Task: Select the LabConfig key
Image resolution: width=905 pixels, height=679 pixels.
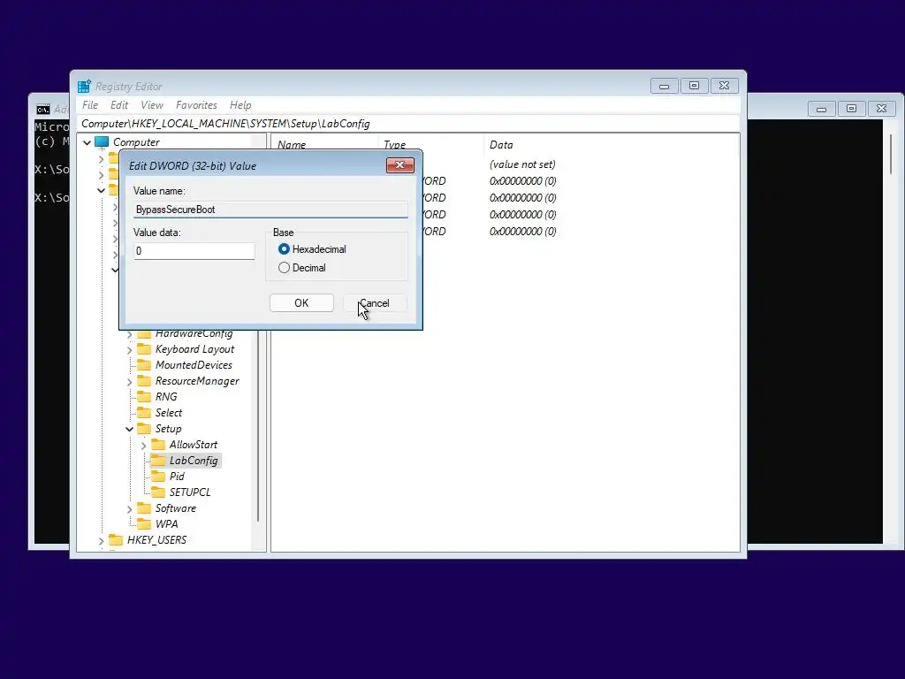Action: (x=194, y=460)
